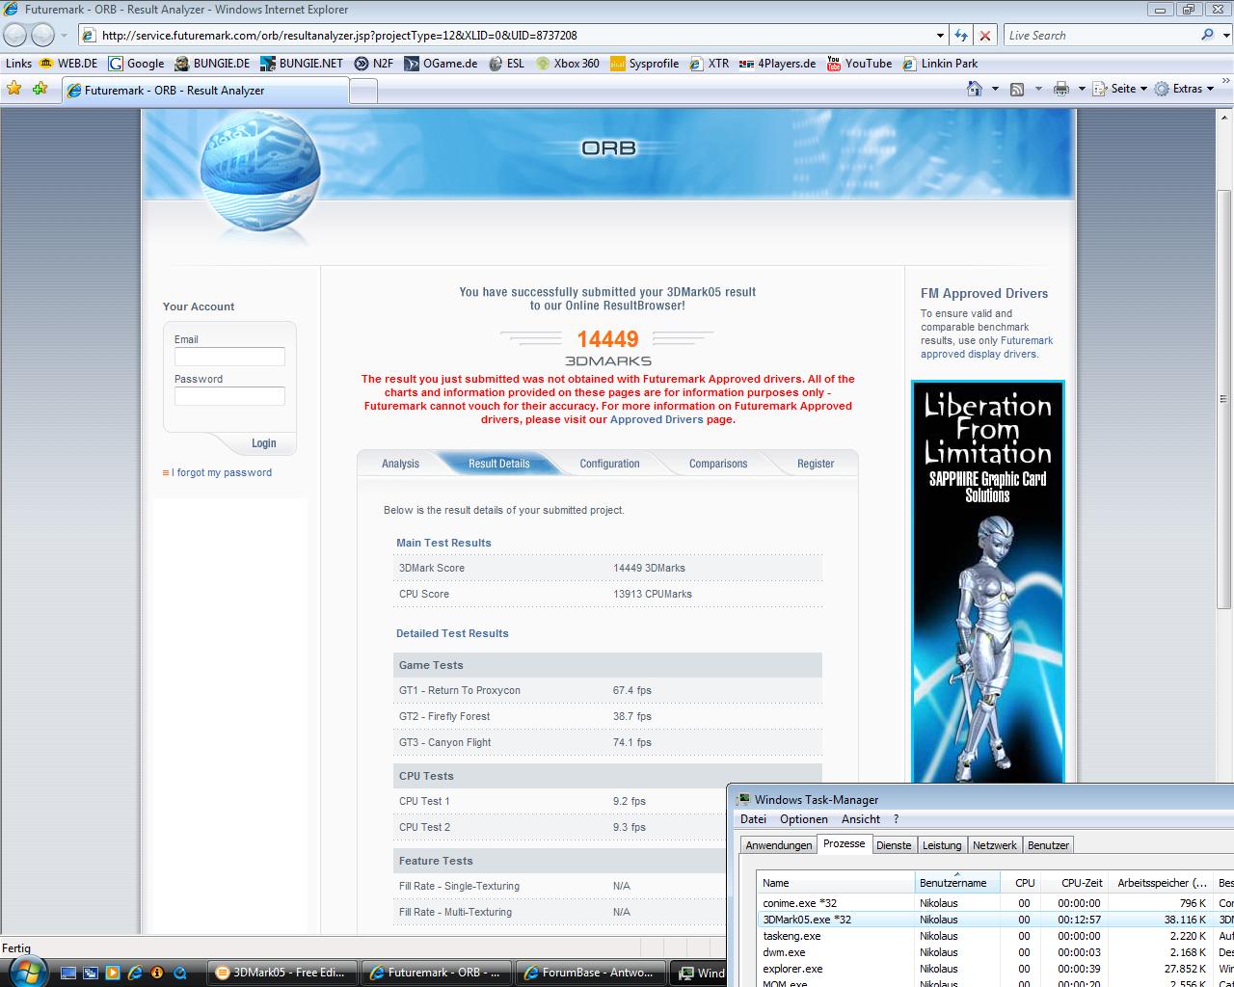Go forward with the browser Forward arrow

pos(43,36)
